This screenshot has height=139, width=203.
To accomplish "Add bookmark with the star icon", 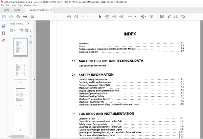I will pos(11,17).
